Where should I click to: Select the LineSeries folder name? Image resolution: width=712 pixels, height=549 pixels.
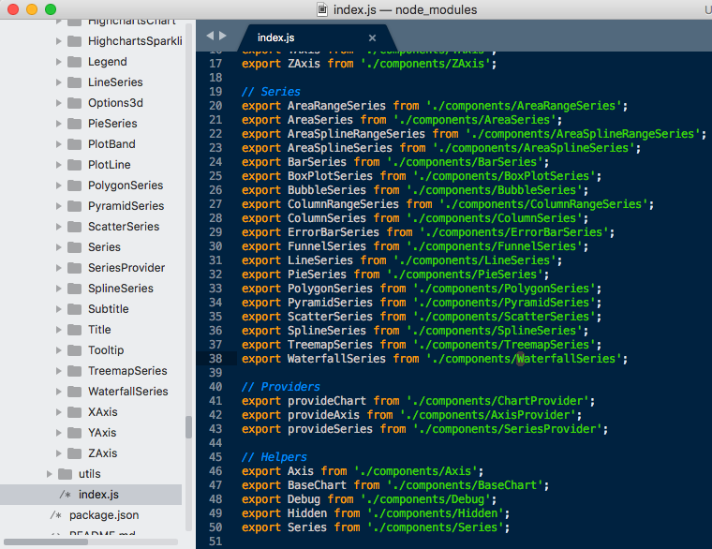click(x=115, y=82)
